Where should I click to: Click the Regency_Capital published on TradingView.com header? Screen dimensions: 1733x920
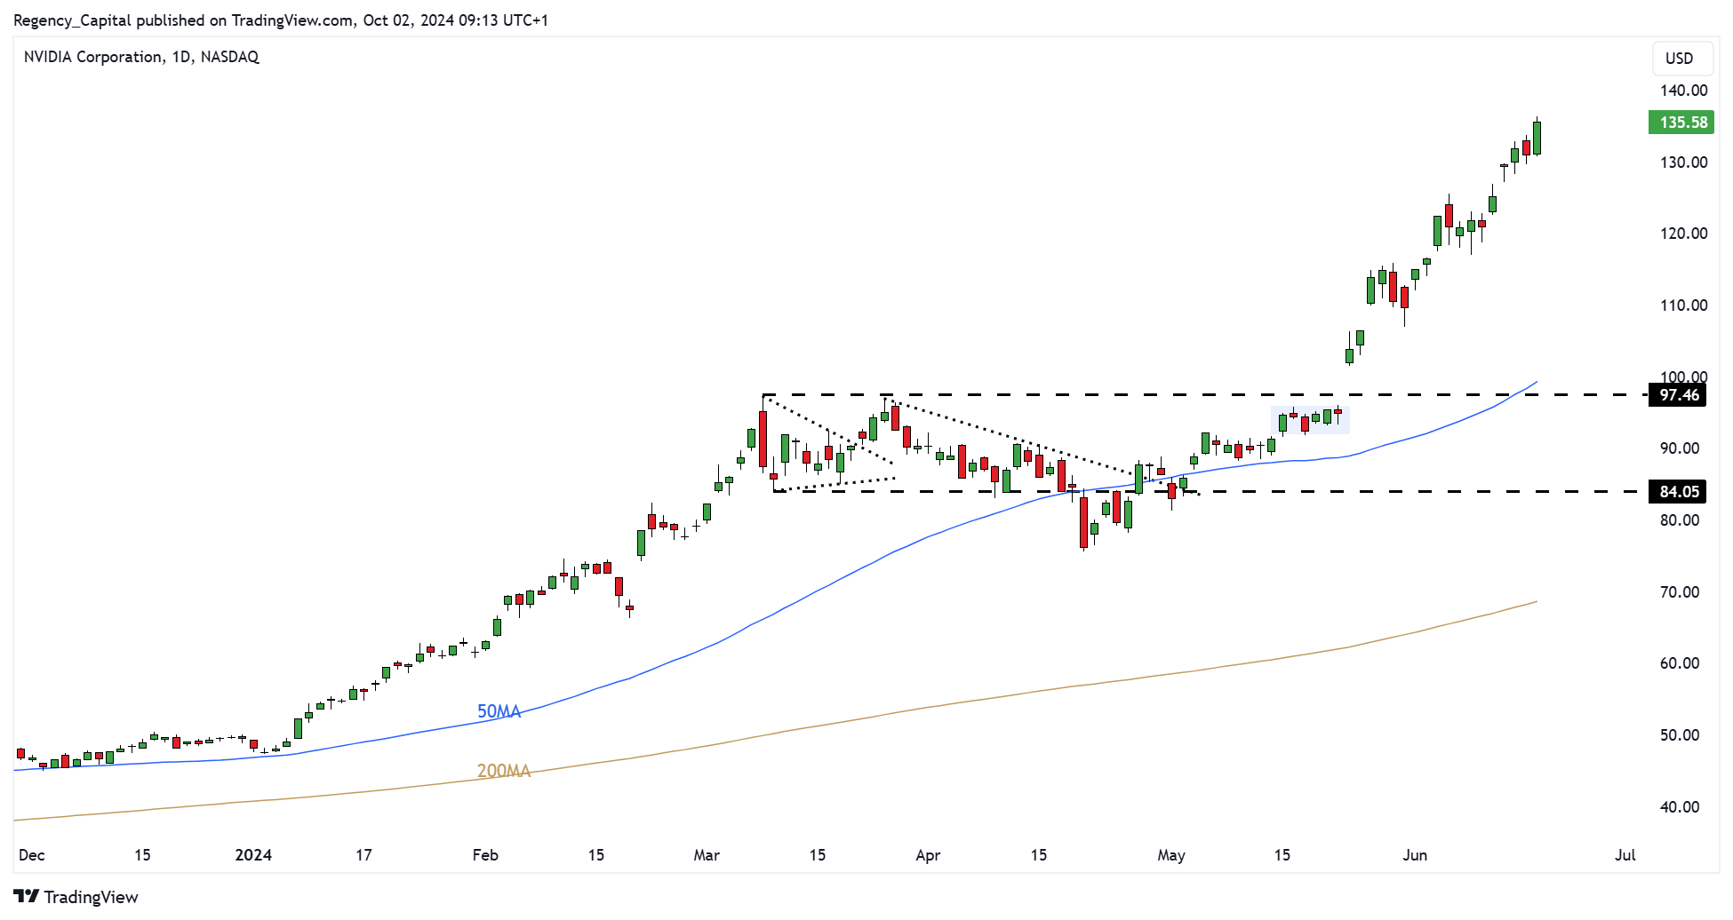281,20
